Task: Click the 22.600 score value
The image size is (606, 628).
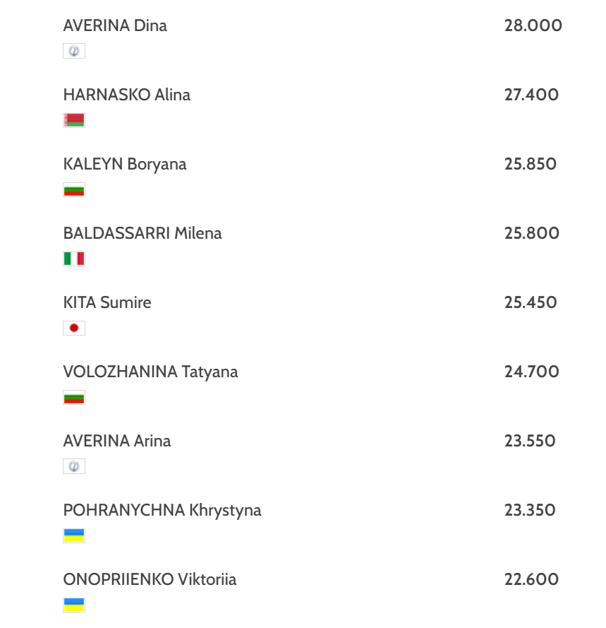Action: coord(531,579)
